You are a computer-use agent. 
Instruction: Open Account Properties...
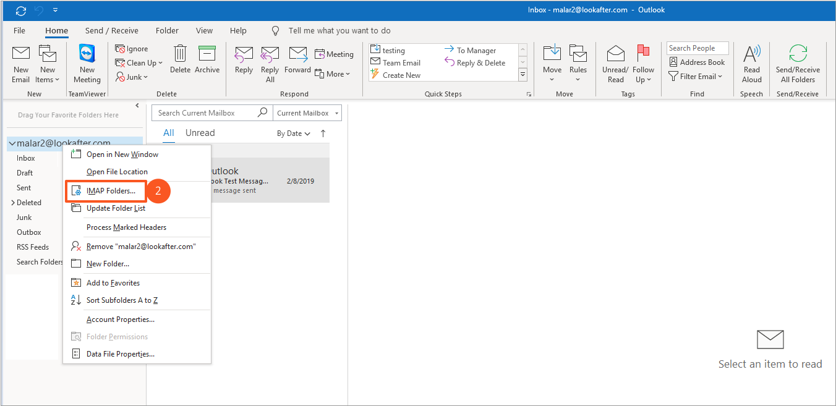point(137,319)
